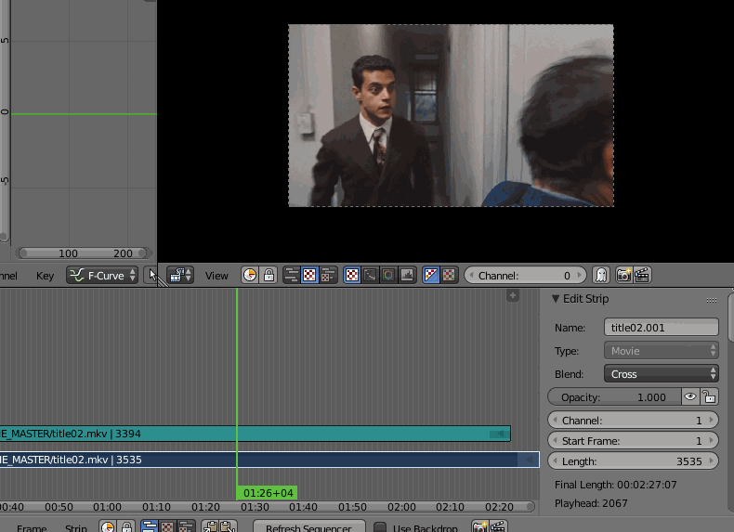Open the Frame menu in sequencer header
The width and height of the screenshot is (734, 532).
pyautogui.click(x=32, y=528)
